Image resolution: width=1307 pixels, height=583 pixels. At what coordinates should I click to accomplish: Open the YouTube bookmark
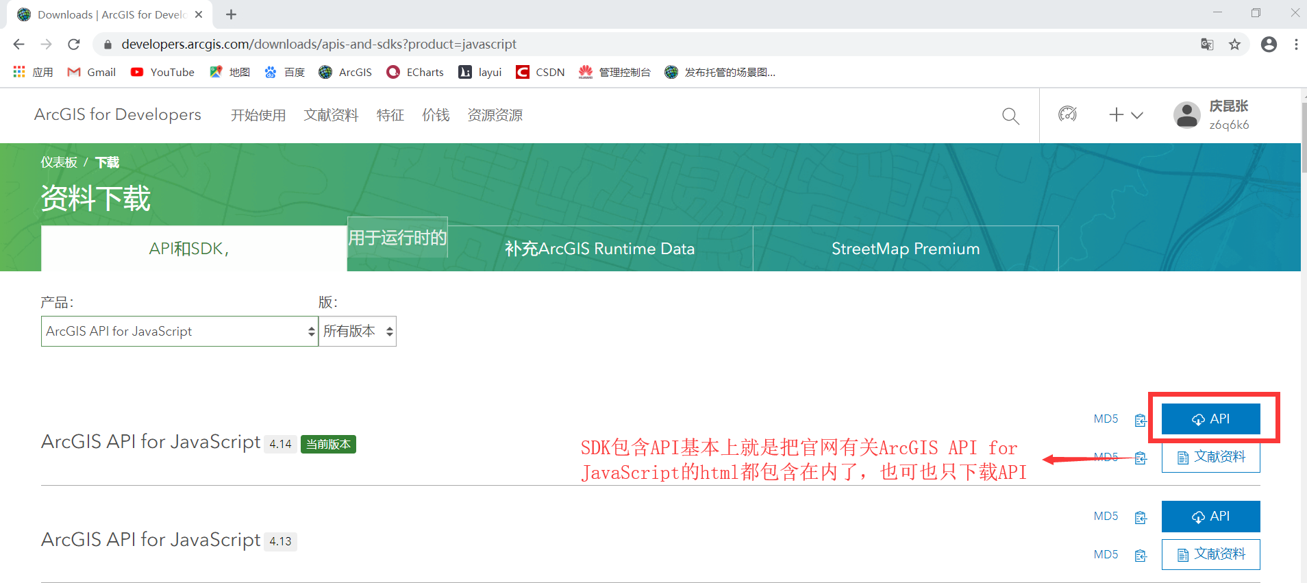pos(162,72)
